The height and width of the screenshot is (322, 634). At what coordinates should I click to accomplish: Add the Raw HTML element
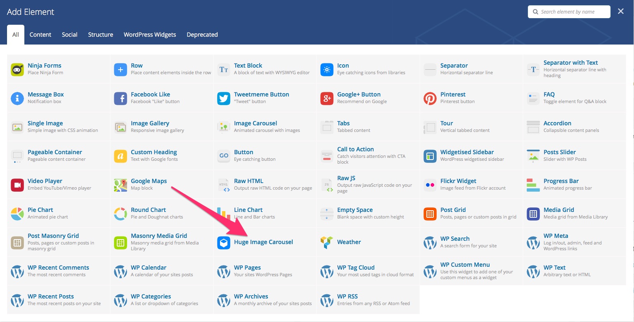pyautogui.click(x=265, y=185)
